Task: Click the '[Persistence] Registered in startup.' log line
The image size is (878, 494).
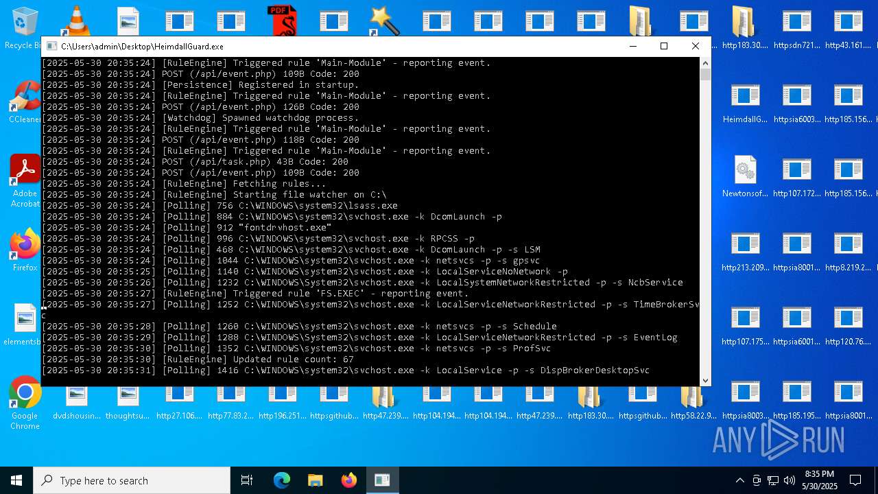Action: pyautogui.click(x=200, y=84)
